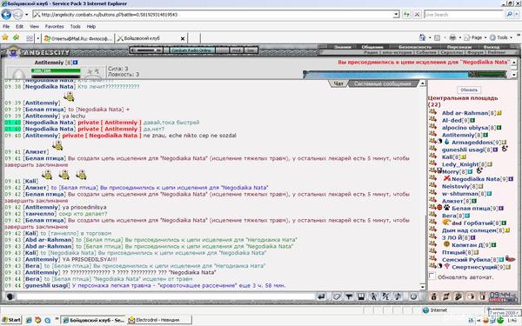Viewport: 522px width, 326px height.
Task: Click the IE favorites star icon
Action: [x=5, y=37]
